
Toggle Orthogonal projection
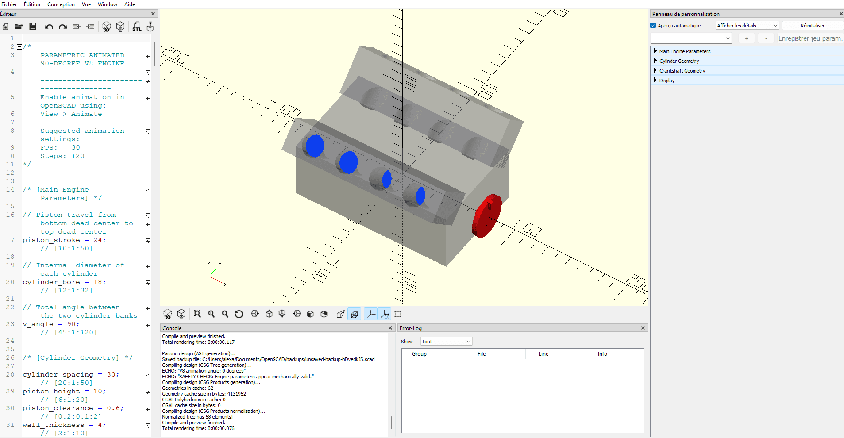(355, 314)
